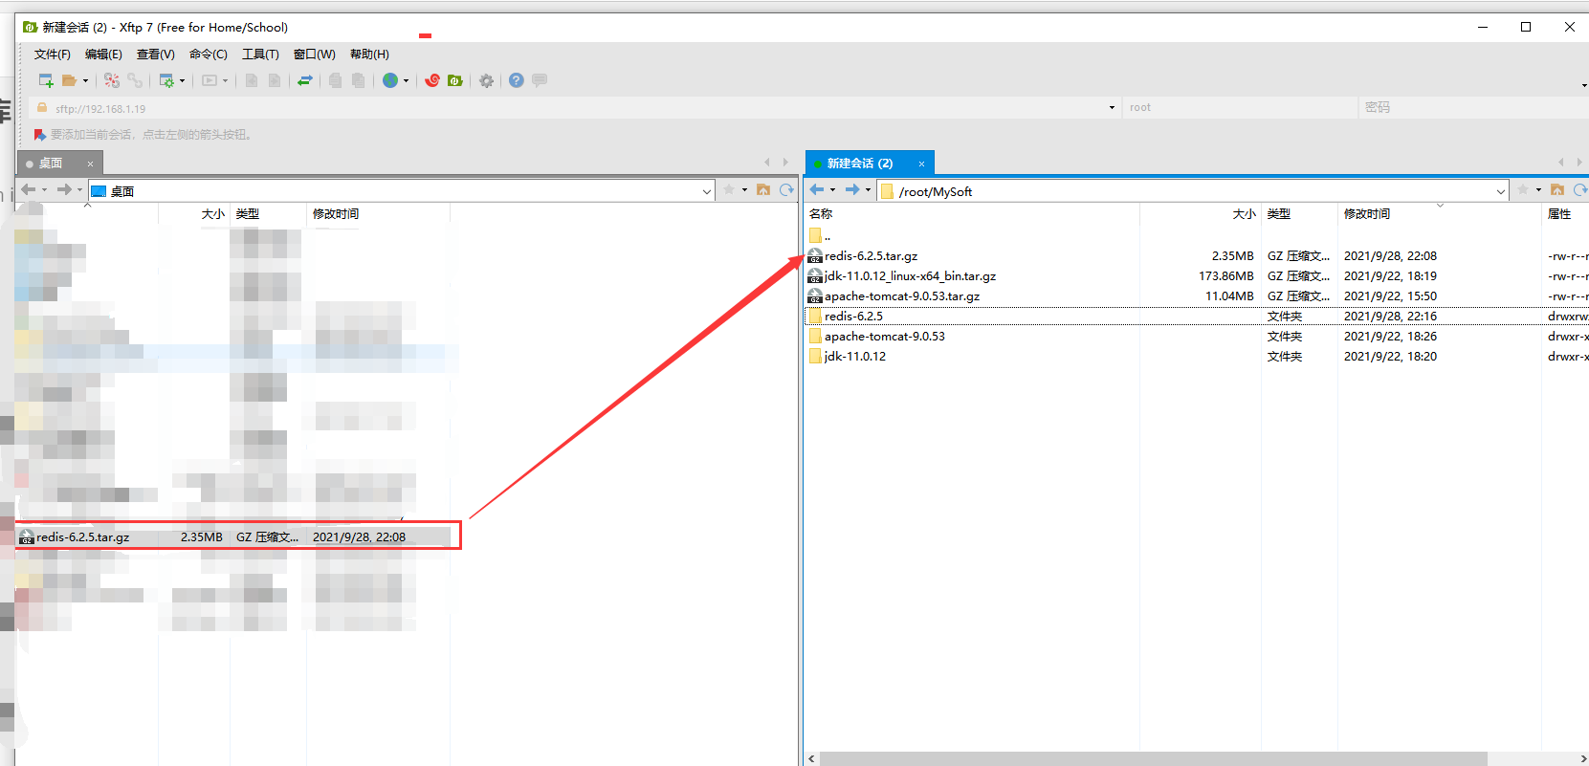Select remote file redis-6.2.5.tar.gz
The width and height of the screenshot is (1589, 766).
[871, 256]
